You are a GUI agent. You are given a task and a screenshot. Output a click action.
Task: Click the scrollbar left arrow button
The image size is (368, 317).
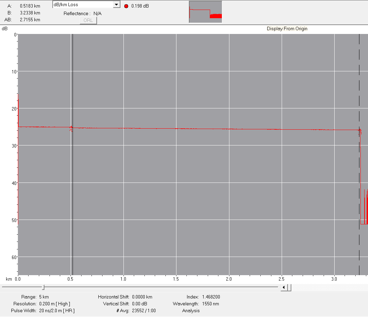pyautogui.click(x=283, y=287)
